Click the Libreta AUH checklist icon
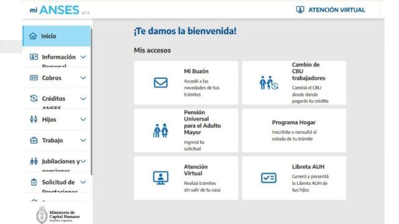Screen dimensions: 399x224 (268, 178)
